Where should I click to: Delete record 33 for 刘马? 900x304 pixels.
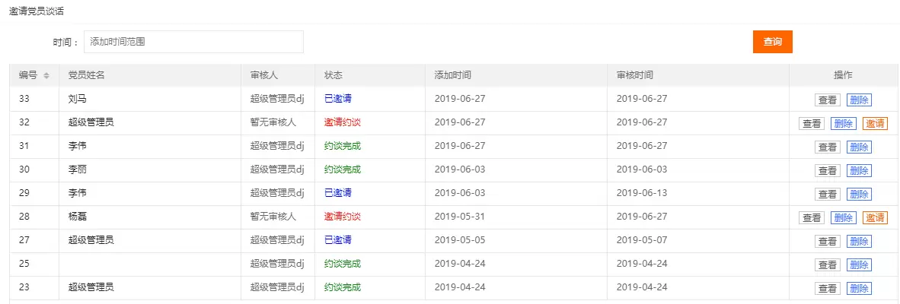[x=859, y=100]
